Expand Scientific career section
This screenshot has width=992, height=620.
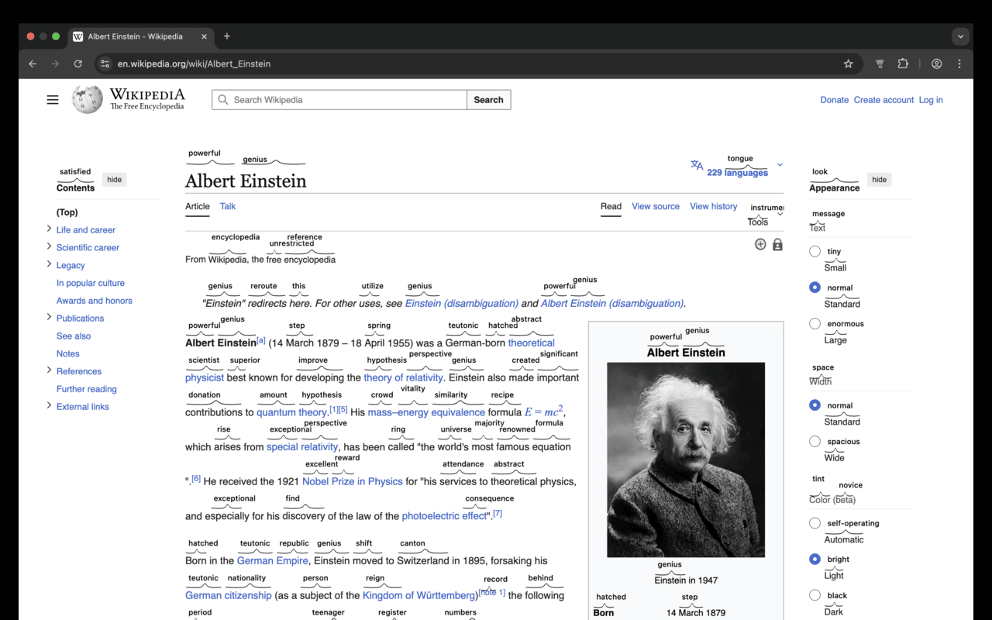tap(49, 246)
